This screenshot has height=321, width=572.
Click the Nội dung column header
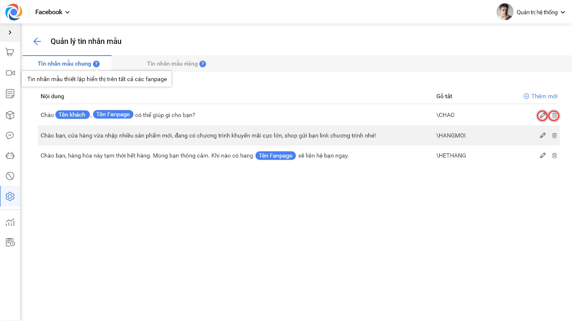pyautogui.click(x=52, y=96)
